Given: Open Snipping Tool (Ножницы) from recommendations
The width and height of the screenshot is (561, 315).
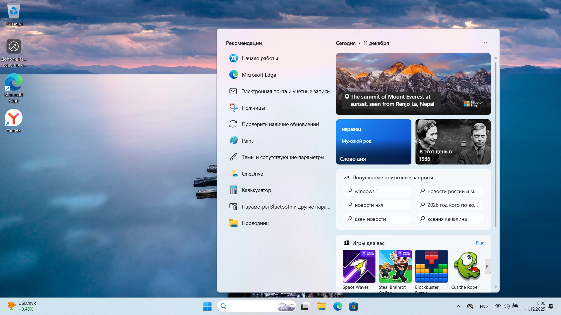Looking at the screenshot, I should pyautogui.click(x=253, y=108).
